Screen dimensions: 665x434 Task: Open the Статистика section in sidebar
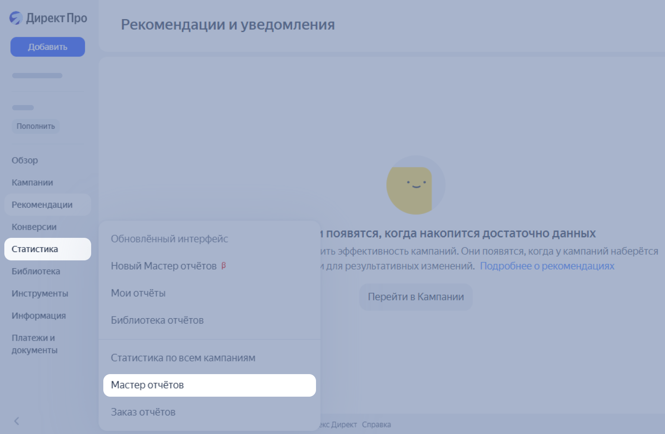pyautogui.click(x=35, y=249)
